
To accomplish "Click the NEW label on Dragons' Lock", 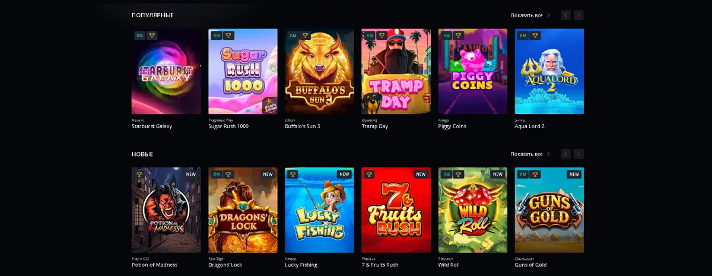I will click(268, 175).
